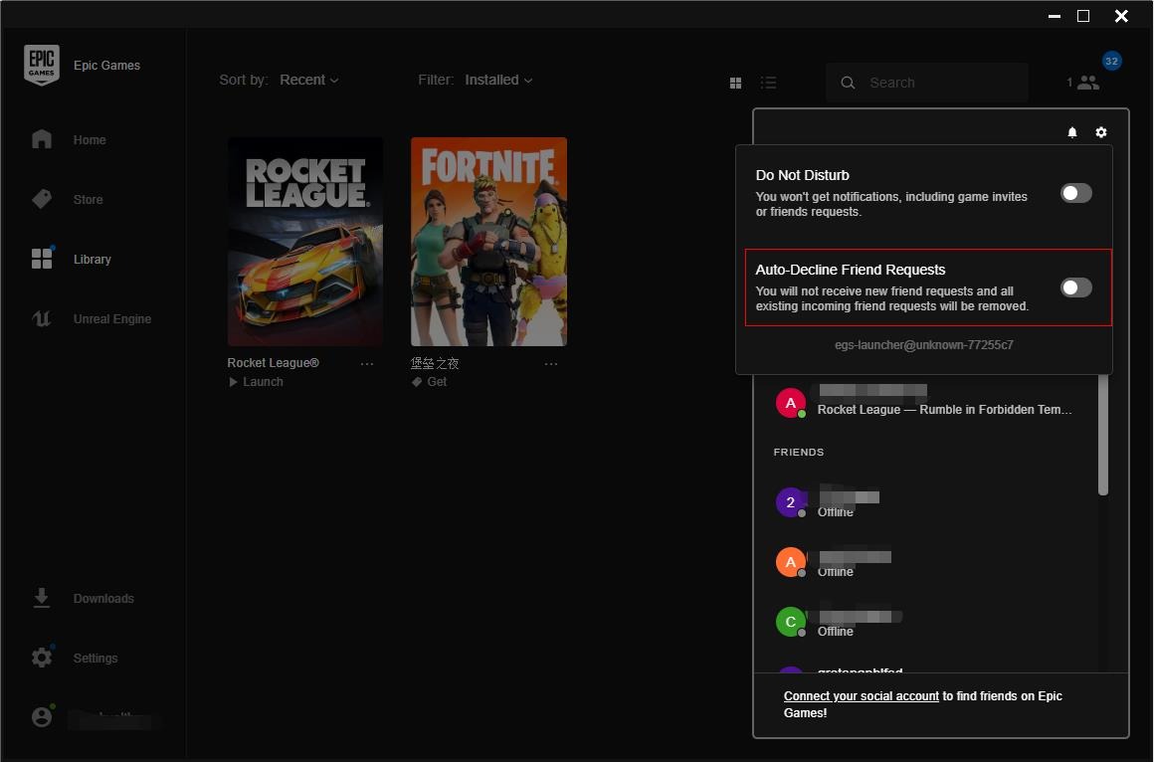Open the Unreal Engine section
This screenshot has height=762, width=1154.
(x=112, y=318)
